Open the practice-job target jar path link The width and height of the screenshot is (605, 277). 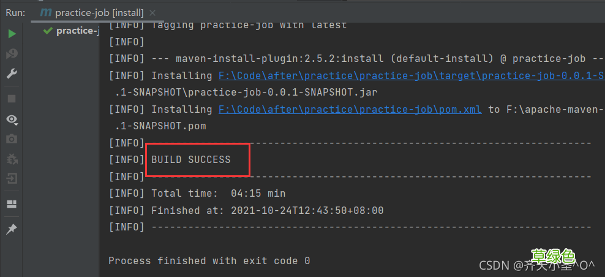tap(411, 76)
